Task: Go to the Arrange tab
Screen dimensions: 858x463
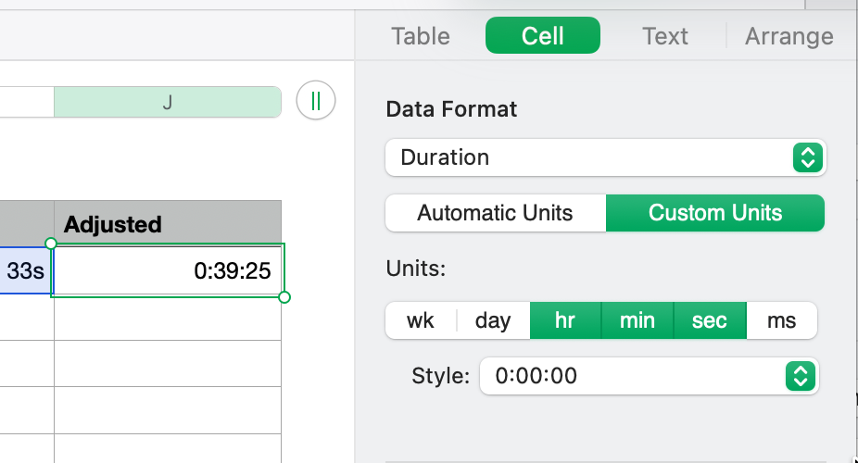Action: coord(789,36)
